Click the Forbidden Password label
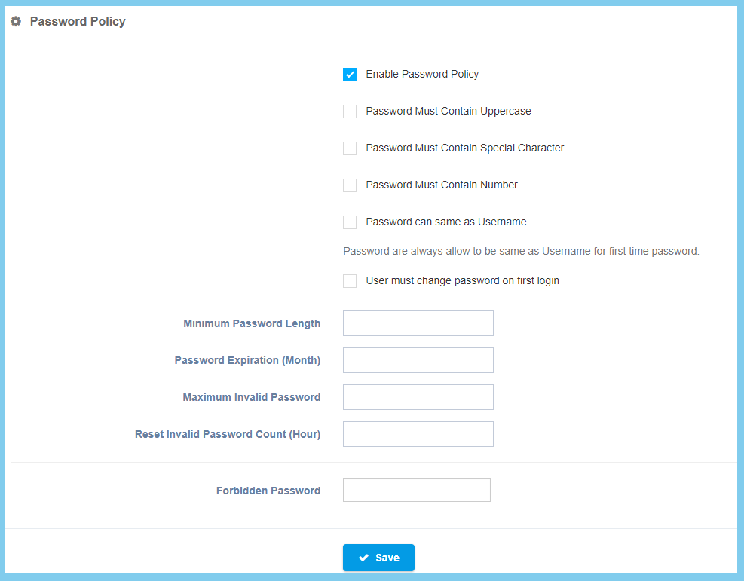The height and width of the screenshot is (581, 744). coord(268,491)
